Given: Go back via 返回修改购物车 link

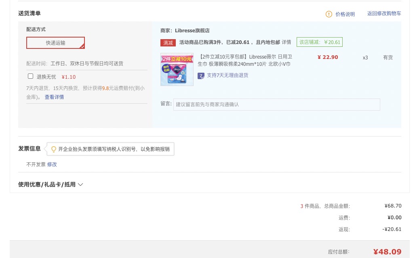Looking at the screenshot, I should click(x=384, y=13).
